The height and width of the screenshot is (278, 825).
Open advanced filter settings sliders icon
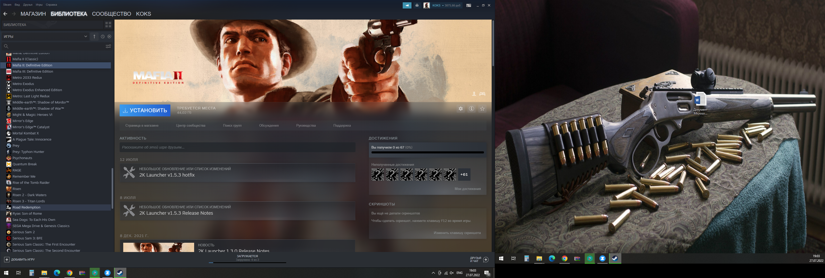[108, 46]
